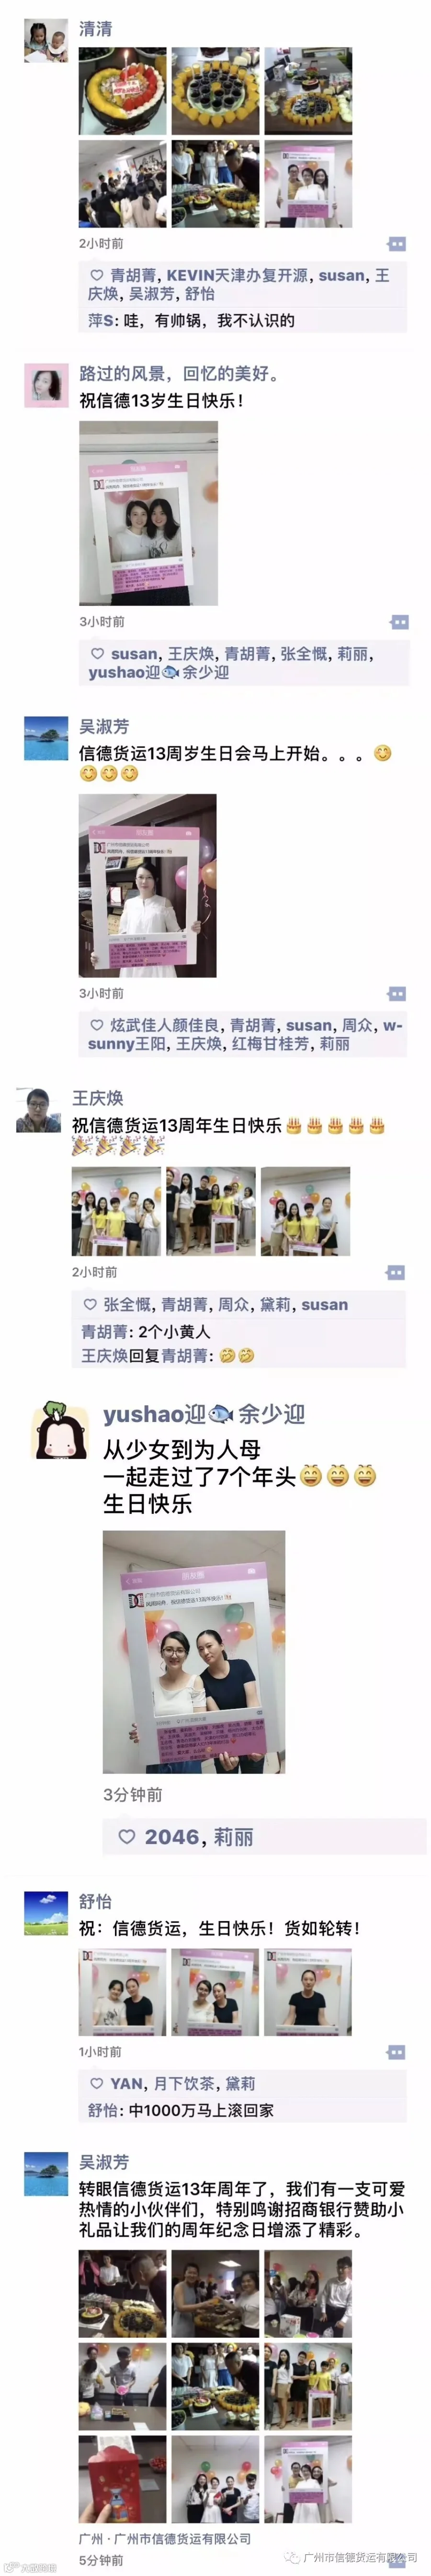Open 王庆焕's username above birthday wishes

pos(97,1098)
